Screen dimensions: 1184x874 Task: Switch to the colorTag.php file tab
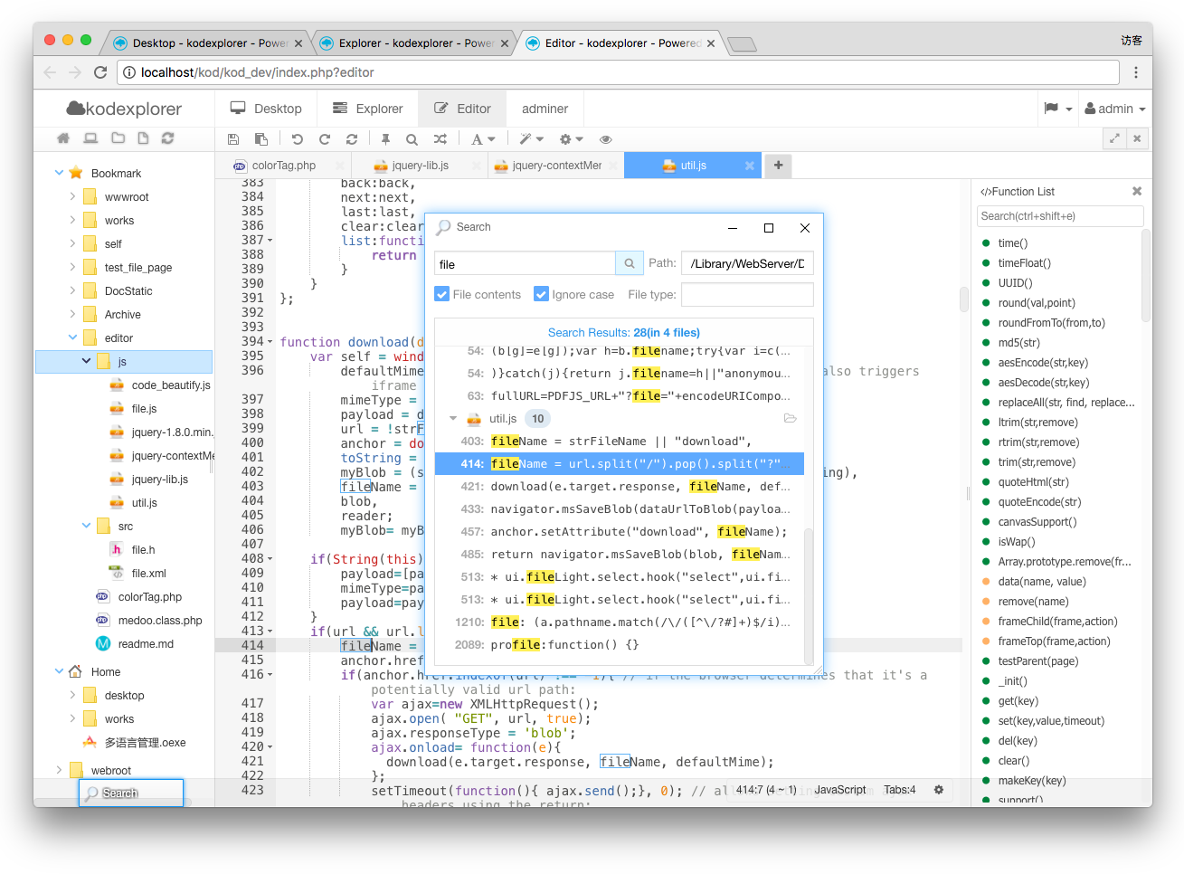(283, 166)
